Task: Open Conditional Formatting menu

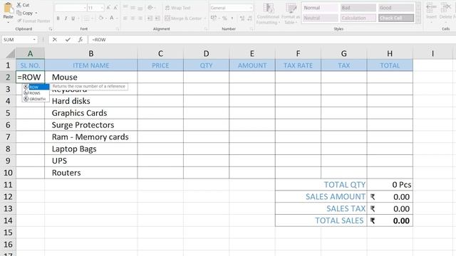Action: (268, 14)
